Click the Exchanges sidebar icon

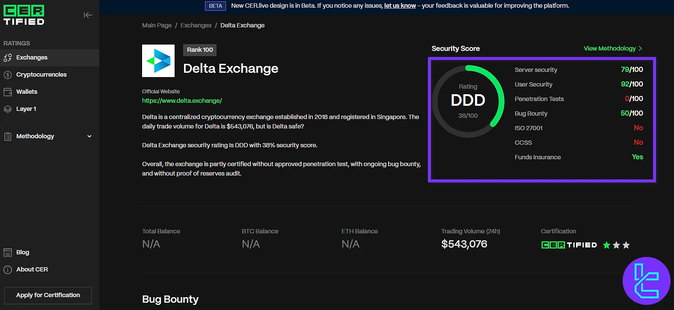8,58
